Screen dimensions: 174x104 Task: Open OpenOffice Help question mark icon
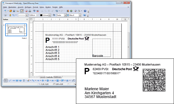click(85, 11)
